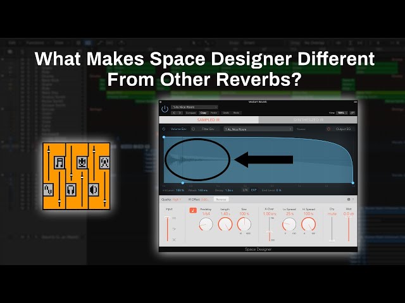Image resolution: width=405 pixels, height=303 pixels.
Task: Click the Init Level 100% value
Action: tap(180, 190)
